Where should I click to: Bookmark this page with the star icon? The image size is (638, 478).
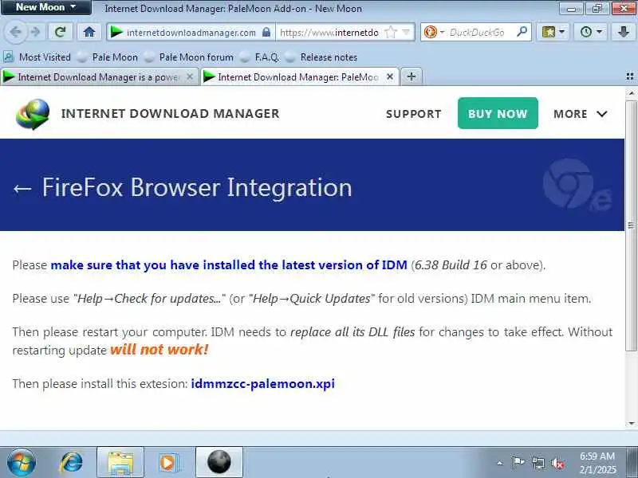point(390,32)
